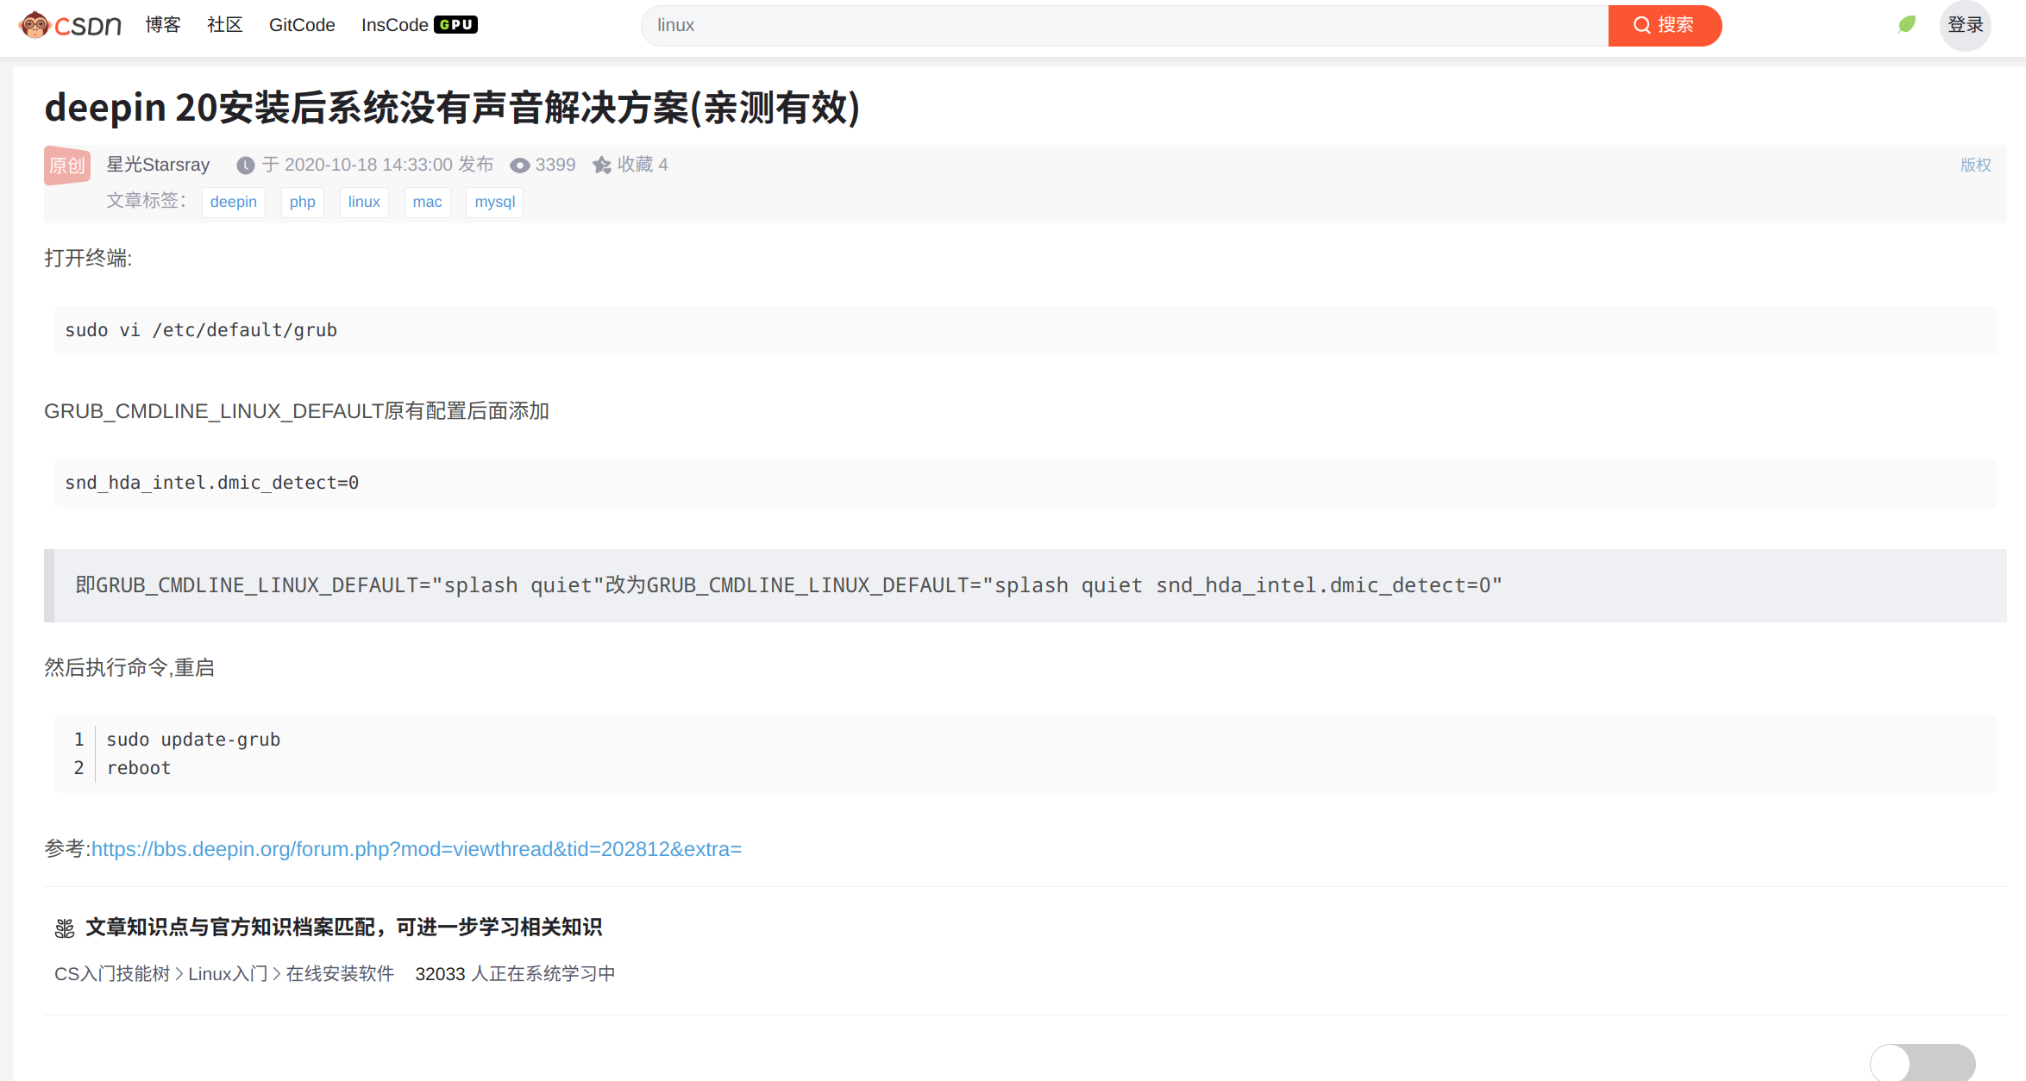
Task: Click the 登录 login button
Action: coord(1966,25)
